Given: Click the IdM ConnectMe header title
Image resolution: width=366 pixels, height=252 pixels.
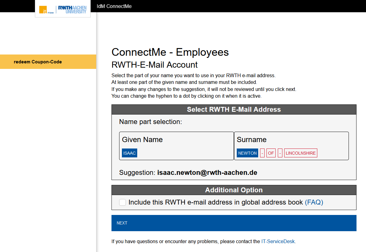Looking at the screenshot, I should click(114, 6).
